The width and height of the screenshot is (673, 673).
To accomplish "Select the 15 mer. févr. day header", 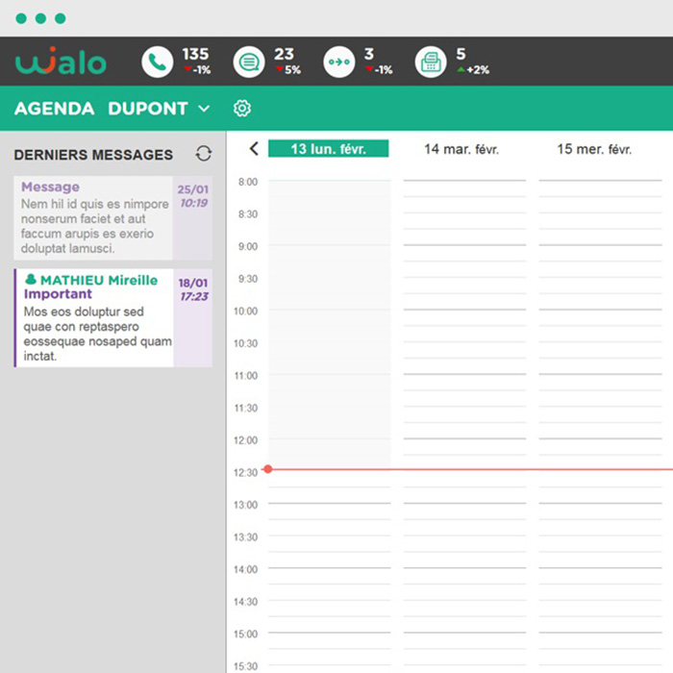I will point(594,149).
